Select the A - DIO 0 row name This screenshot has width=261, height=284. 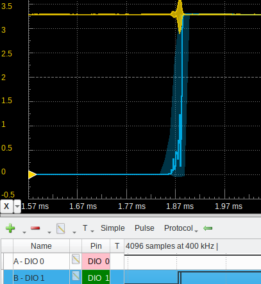pos(29,262)
